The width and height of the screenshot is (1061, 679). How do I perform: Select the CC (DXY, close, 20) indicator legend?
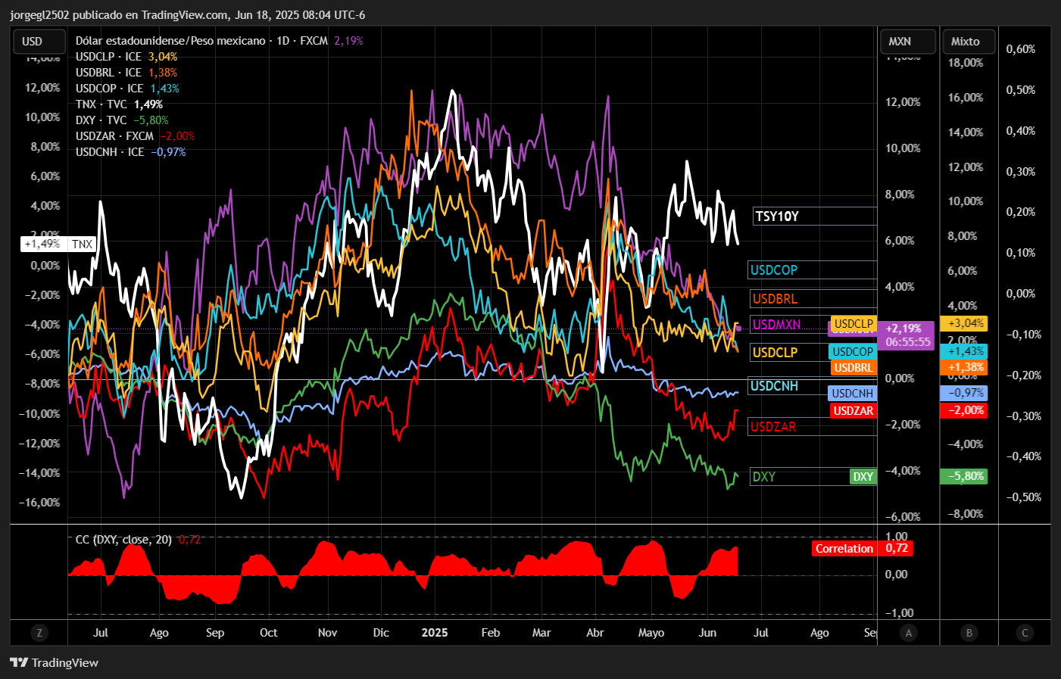tap(138, 540)
